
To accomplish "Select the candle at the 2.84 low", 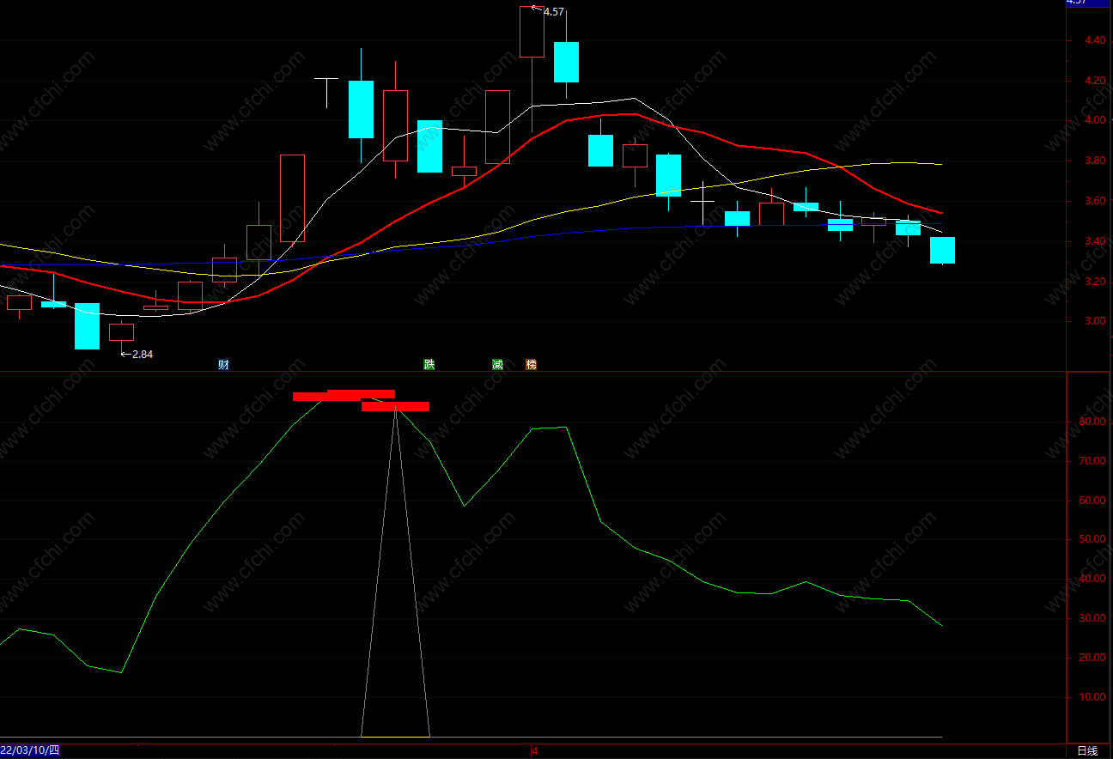I will 121,333.
